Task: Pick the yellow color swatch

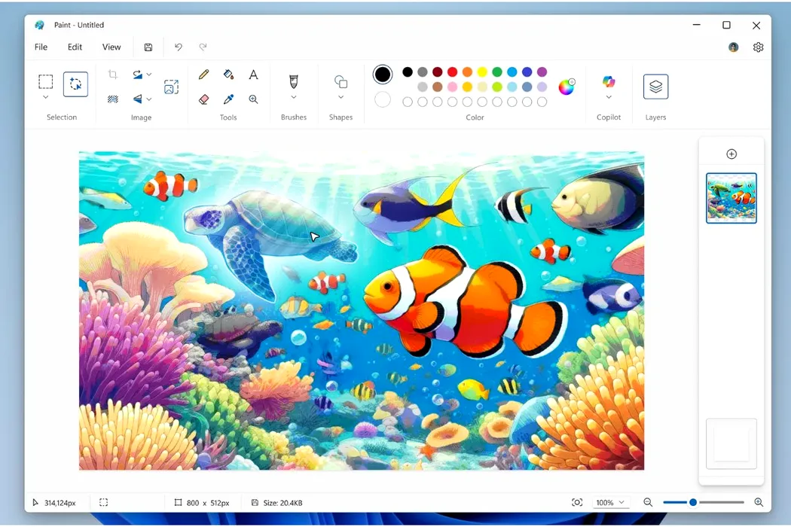Action: pos(482,72)
